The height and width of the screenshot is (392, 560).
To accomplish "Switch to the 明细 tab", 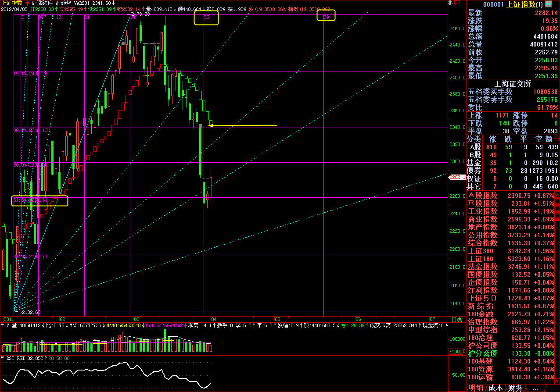I will coord(477,388).
